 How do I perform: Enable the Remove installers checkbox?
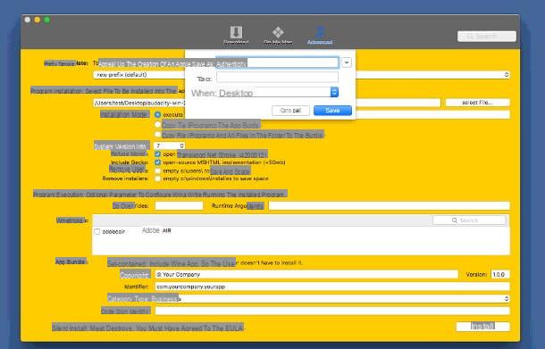158,179
